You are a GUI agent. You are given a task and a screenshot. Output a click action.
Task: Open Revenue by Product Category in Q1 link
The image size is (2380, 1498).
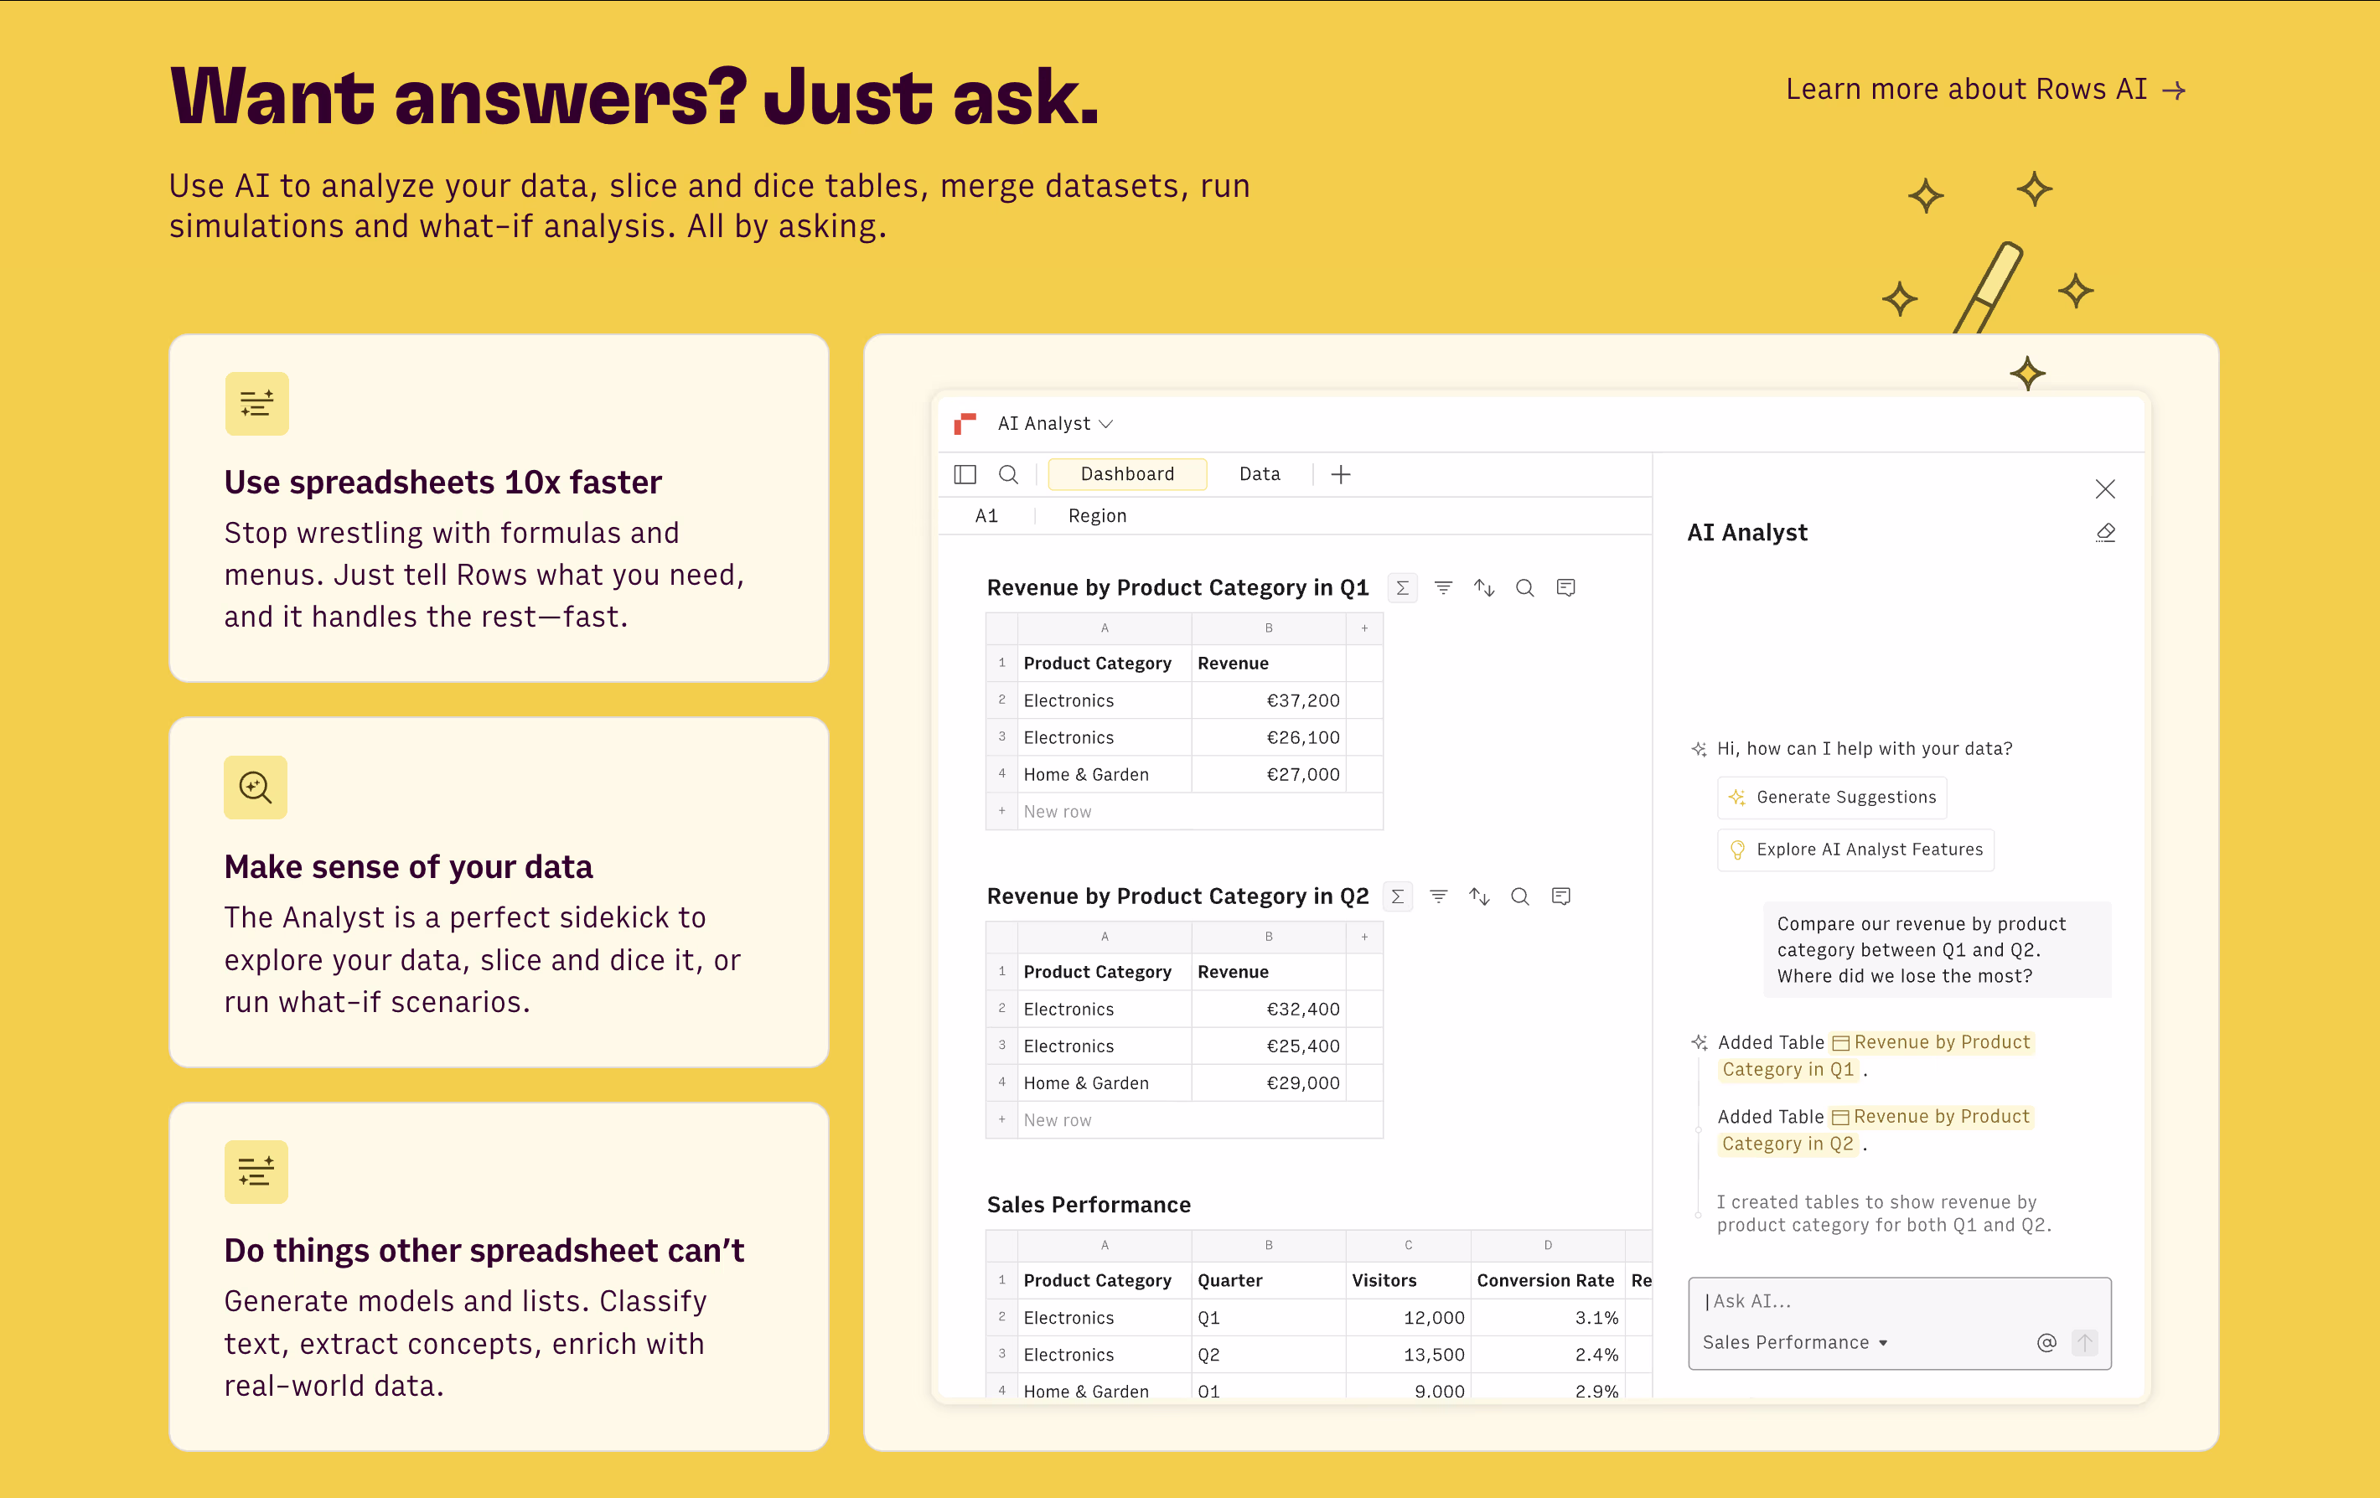click(1875, 1056)
